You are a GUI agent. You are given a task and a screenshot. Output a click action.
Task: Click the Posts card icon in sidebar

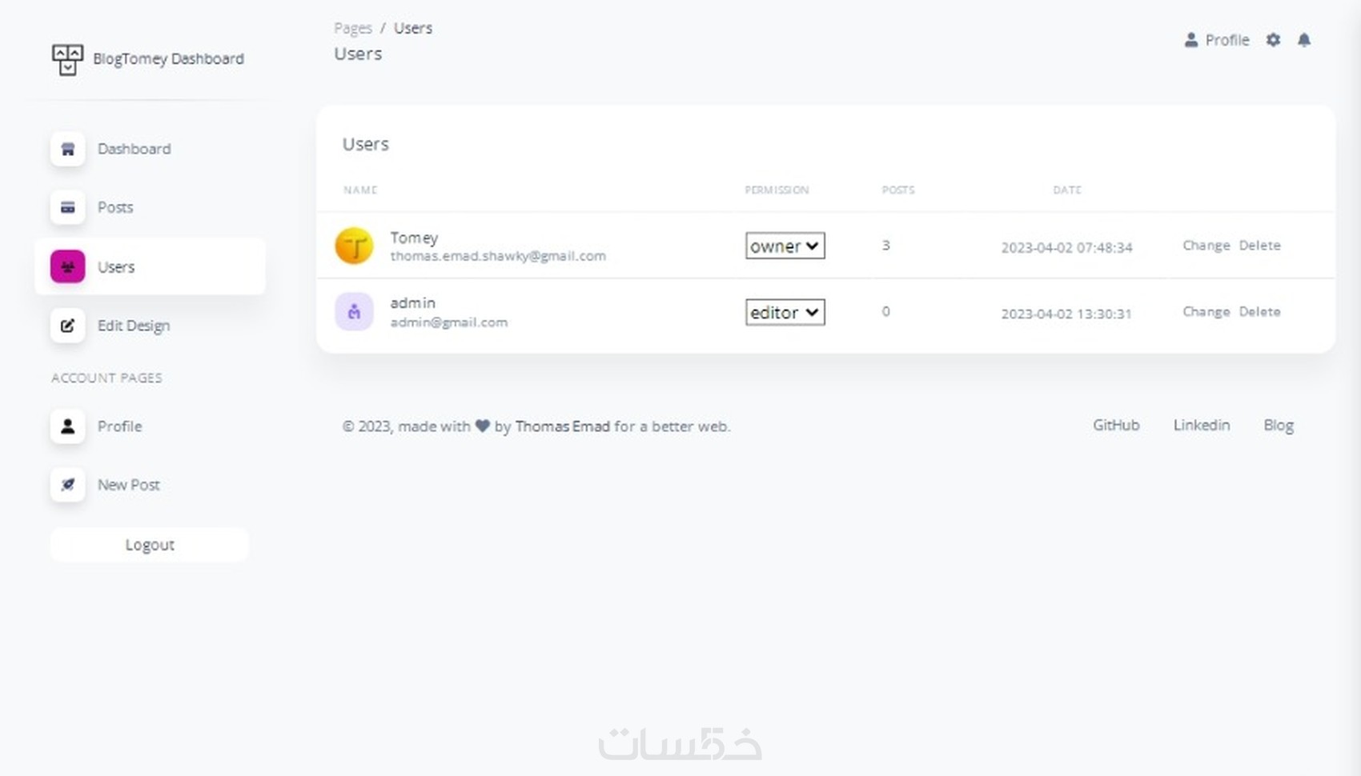68,207
